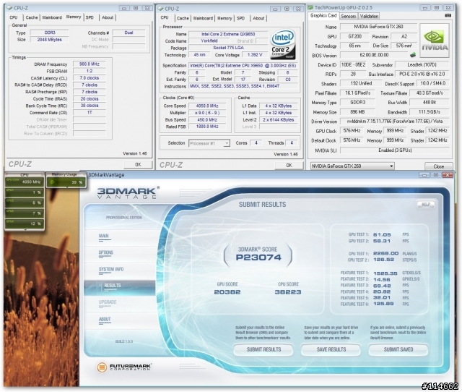Click CAS# Latency 7.0 clocks value

pos(90,78)
